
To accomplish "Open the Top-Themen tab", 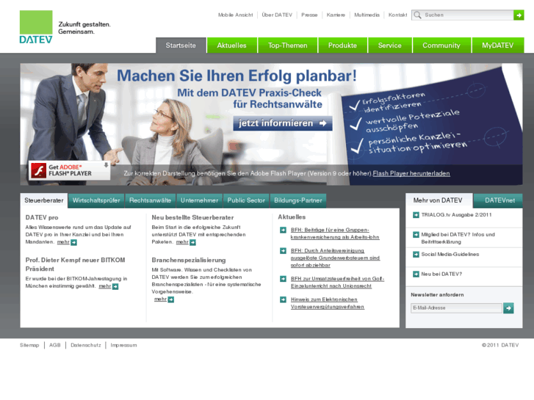I will pos(287,46).
